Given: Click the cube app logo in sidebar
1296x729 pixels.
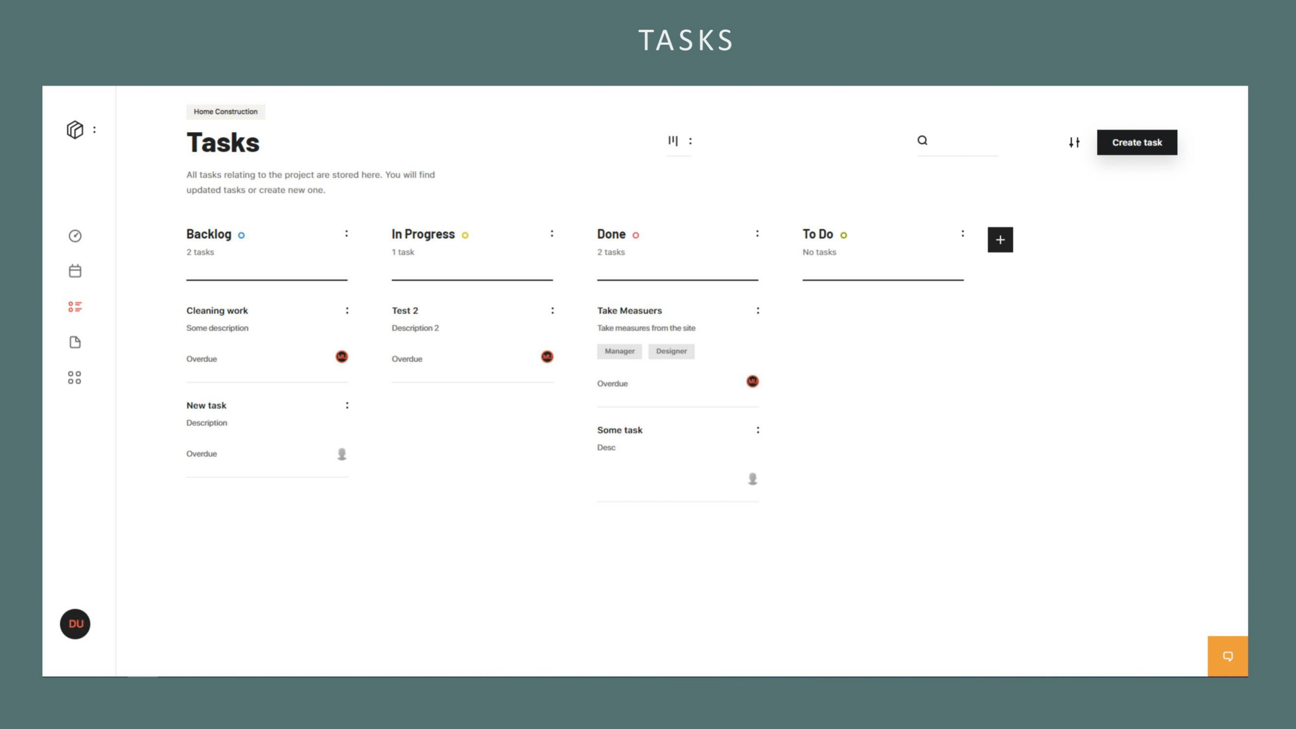Looking at the screenshot, I should [75, 130].
